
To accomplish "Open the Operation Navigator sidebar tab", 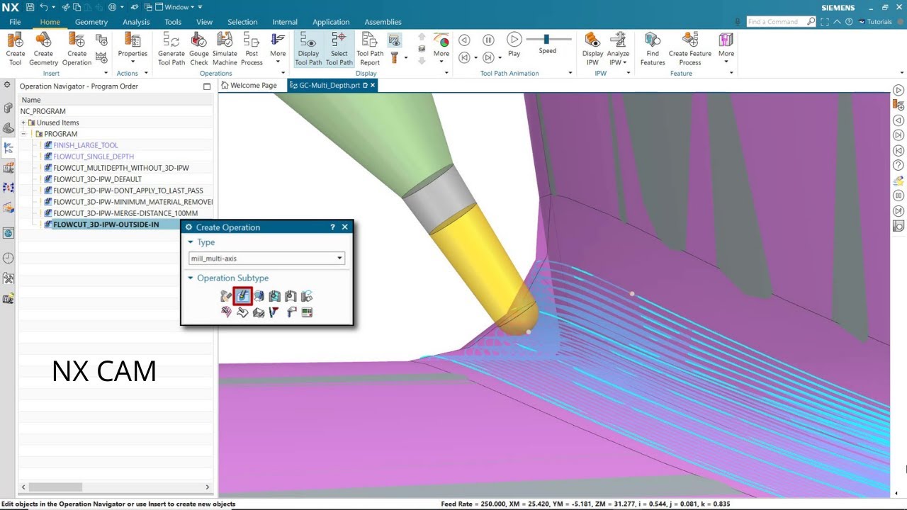I will click(9, 148).
